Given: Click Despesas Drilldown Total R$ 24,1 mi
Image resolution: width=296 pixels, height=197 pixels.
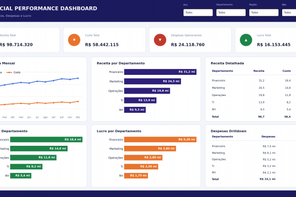Looking at the screenshot, I should point(267,179).
